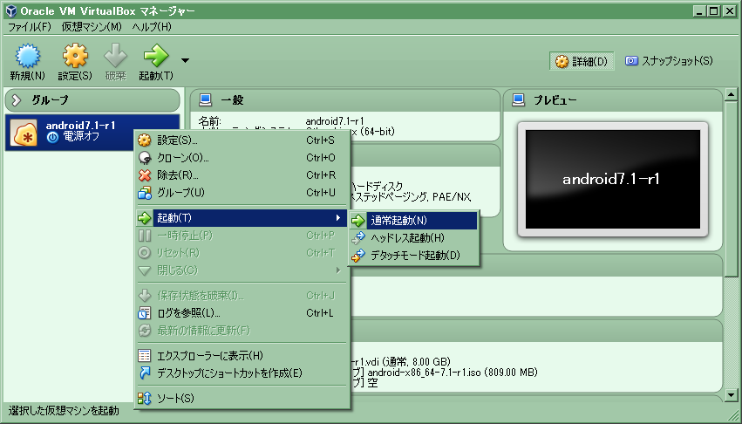Open the Settings (設定) gear toolbar icon
The width and height of the screenshot is (742, 424).
click(75, 56)
